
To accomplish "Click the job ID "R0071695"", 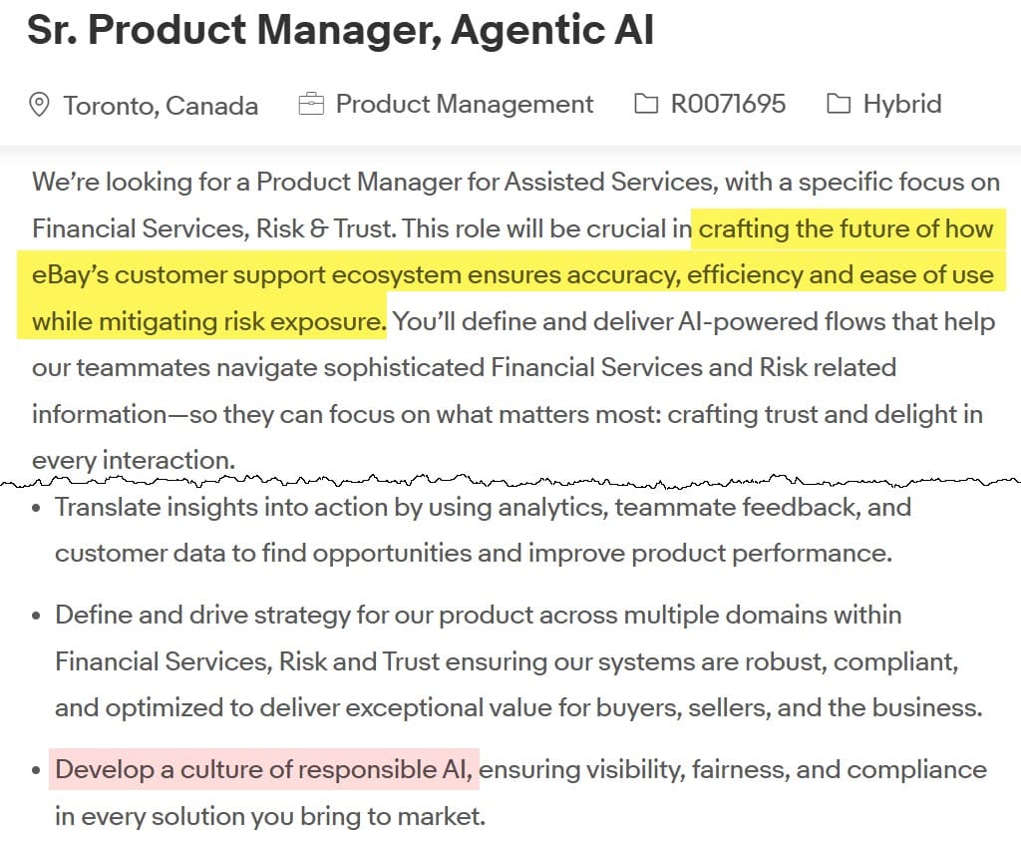I will 728,104.
